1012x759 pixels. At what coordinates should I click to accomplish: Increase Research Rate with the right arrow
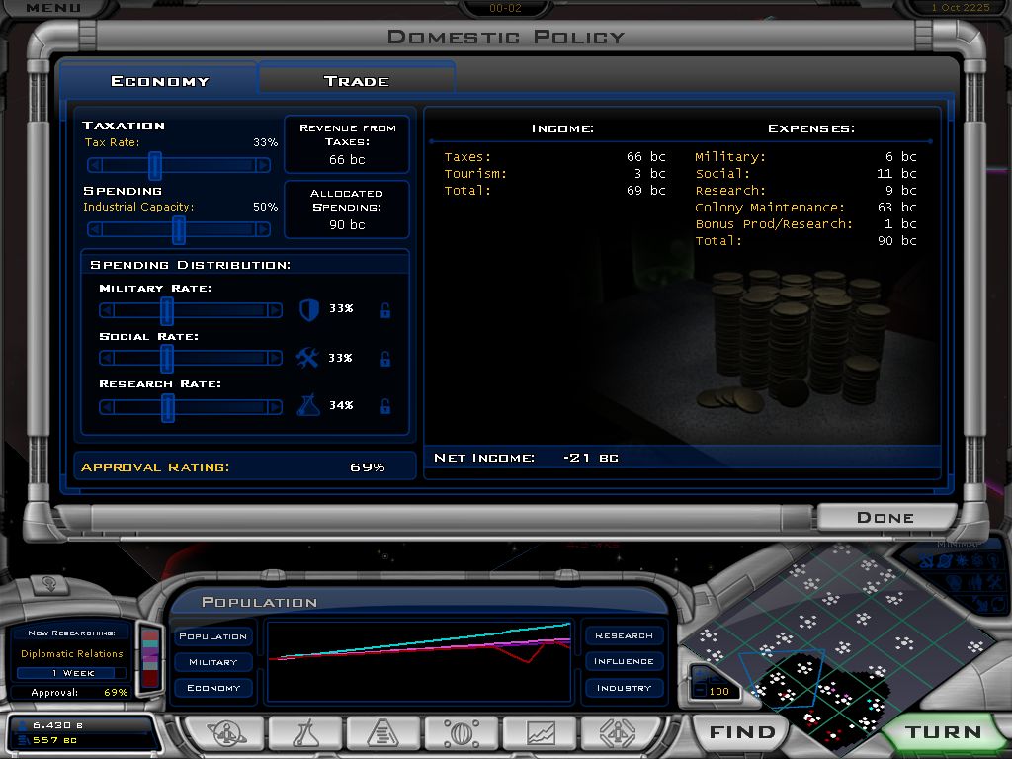(x=275, y=407)
